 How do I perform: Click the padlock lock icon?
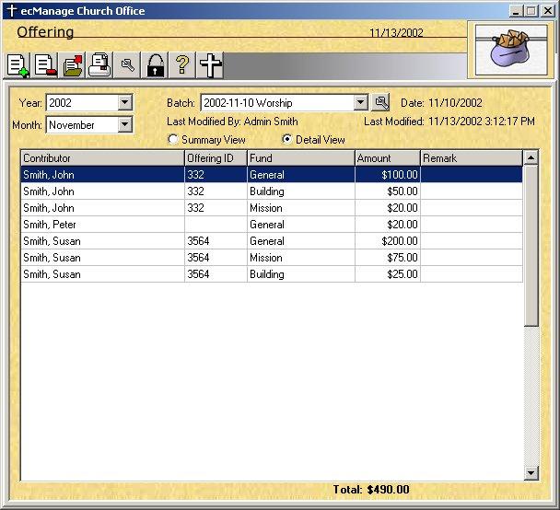point(155,65)
